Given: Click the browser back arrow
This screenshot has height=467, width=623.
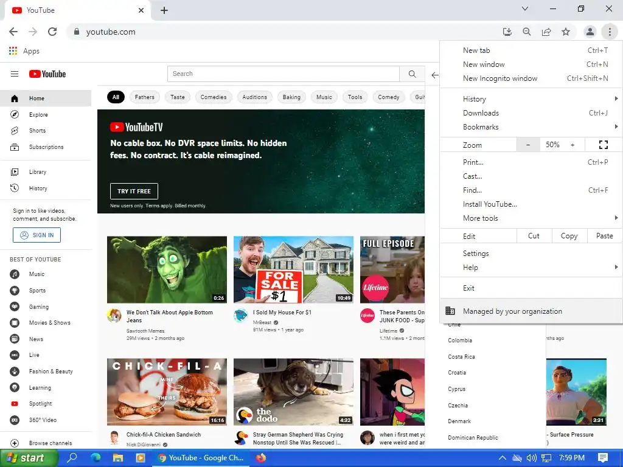Looking at the screenshot, I should click(x=13, y=32).
